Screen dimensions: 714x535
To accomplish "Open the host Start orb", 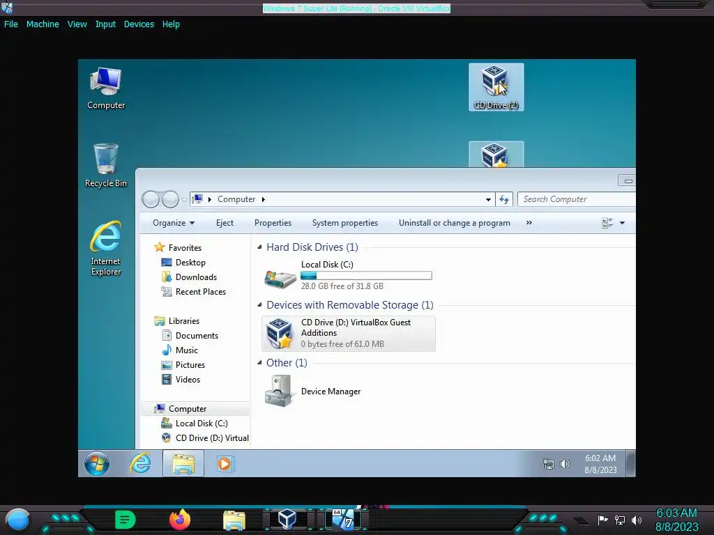I will click(x=18, y=520).
